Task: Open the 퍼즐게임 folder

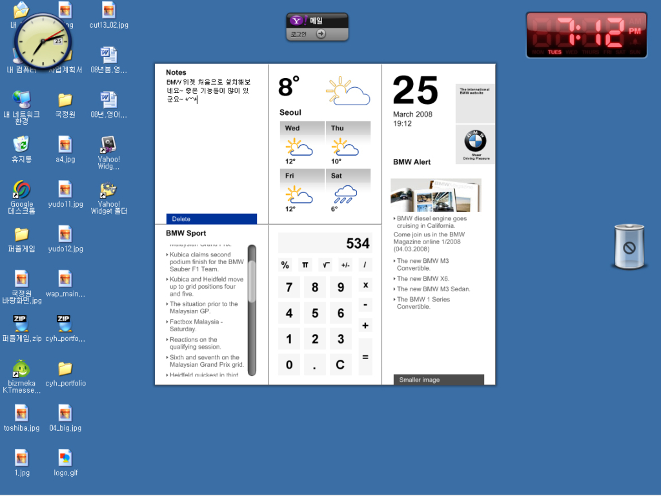Action: coord(21,240)
